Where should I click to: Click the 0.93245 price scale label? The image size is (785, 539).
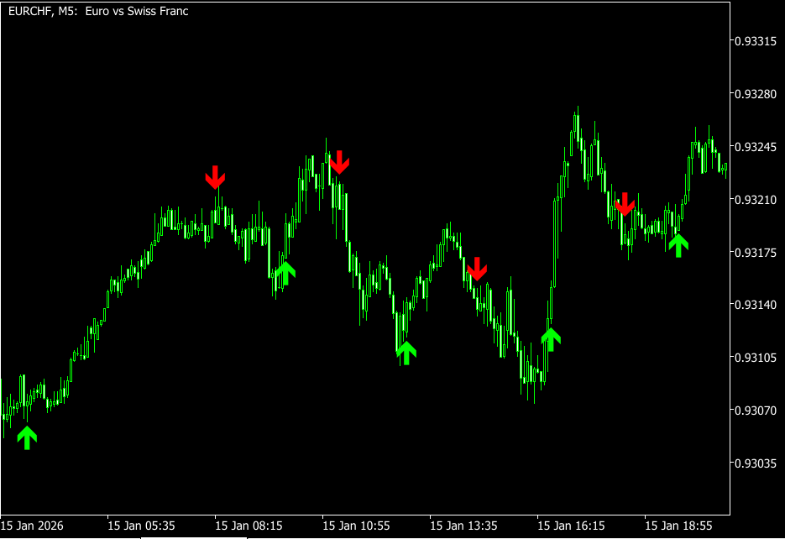pos(755,147)
